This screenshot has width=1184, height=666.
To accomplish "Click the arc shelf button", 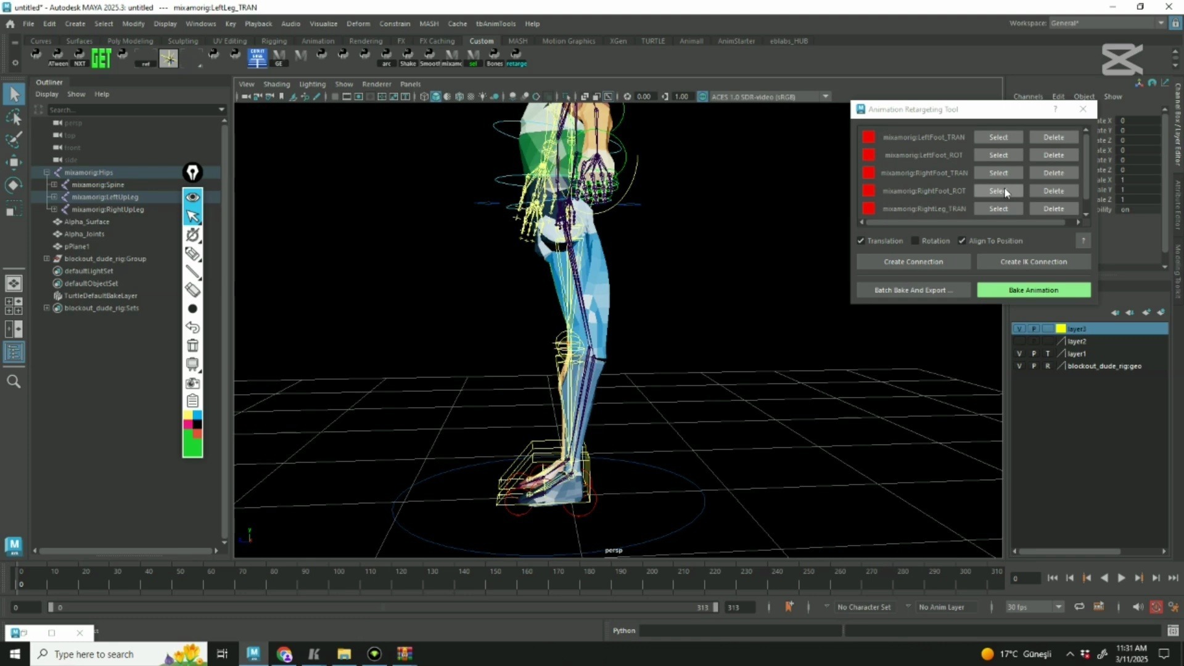I will [x=387, y=57].
